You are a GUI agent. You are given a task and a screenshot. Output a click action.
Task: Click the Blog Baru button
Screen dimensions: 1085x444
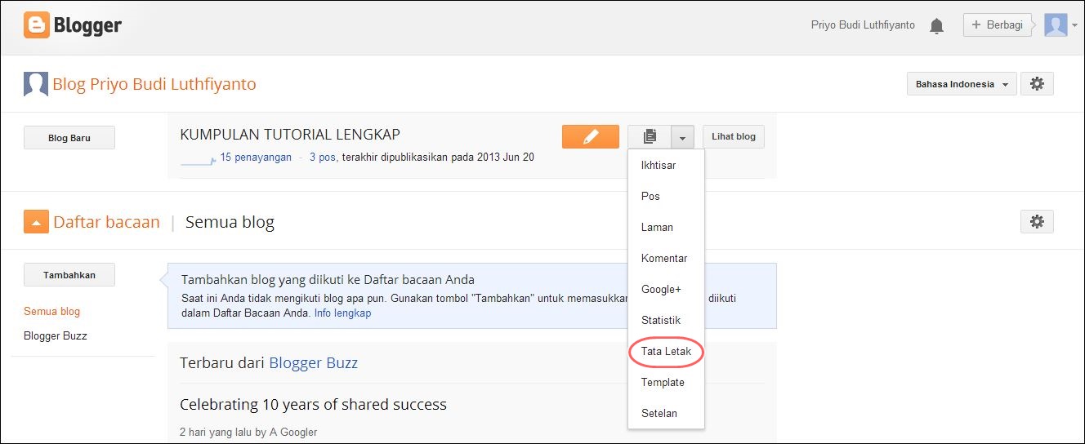tap(69, 138)
